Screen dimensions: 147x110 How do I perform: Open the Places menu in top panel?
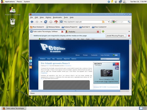tap(19, 2)
